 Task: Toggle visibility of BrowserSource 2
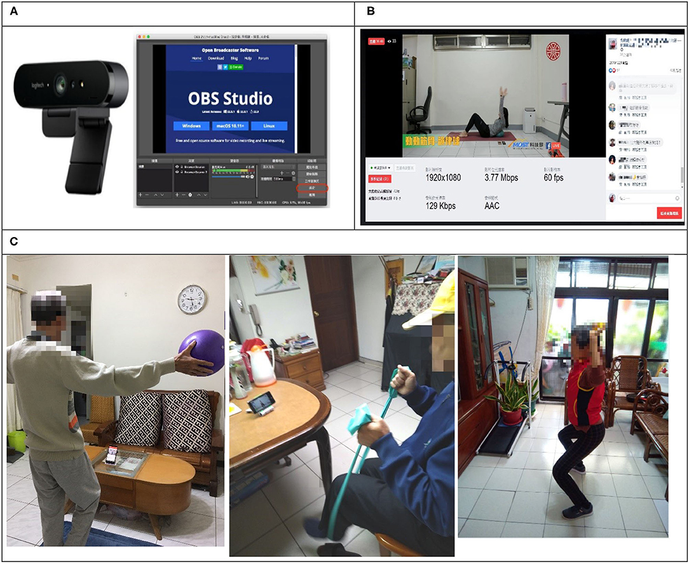[x=177, y=172]
